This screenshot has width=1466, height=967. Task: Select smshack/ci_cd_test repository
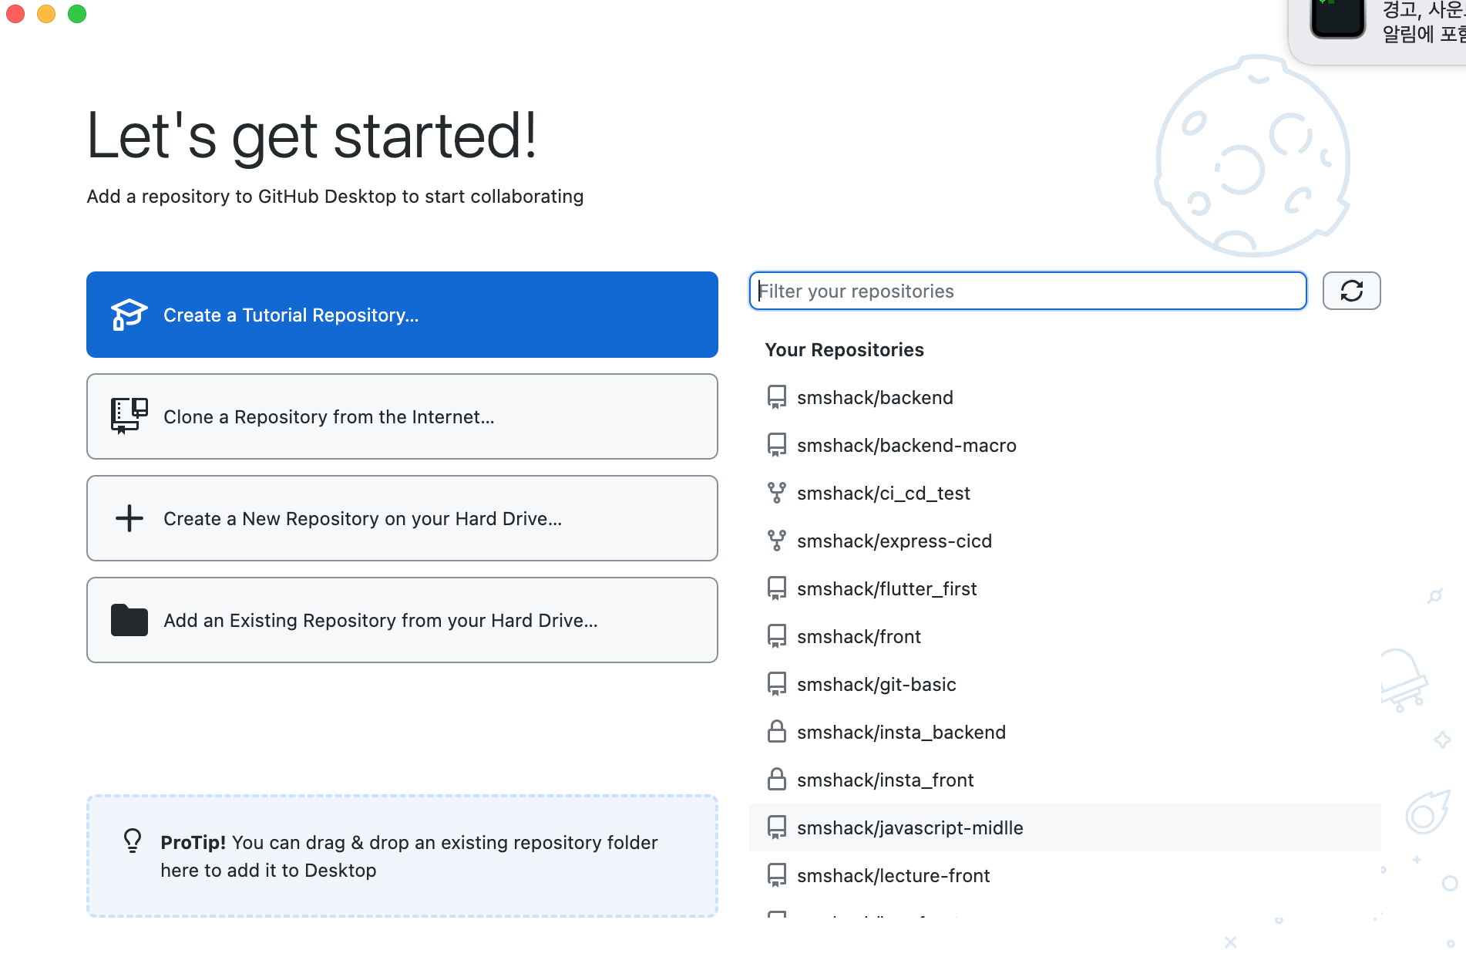click(x=1064, y=493)
